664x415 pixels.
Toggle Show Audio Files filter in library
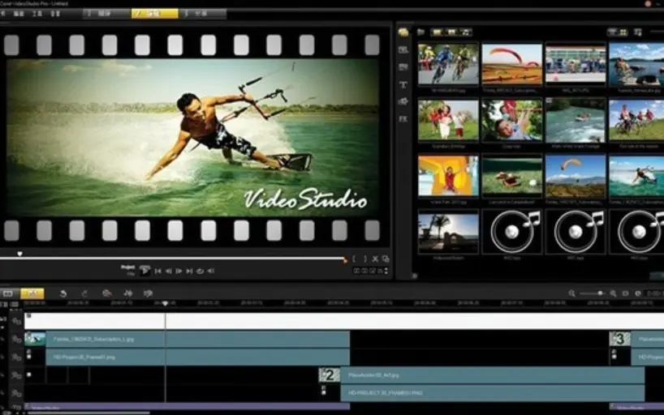(465, 32)
